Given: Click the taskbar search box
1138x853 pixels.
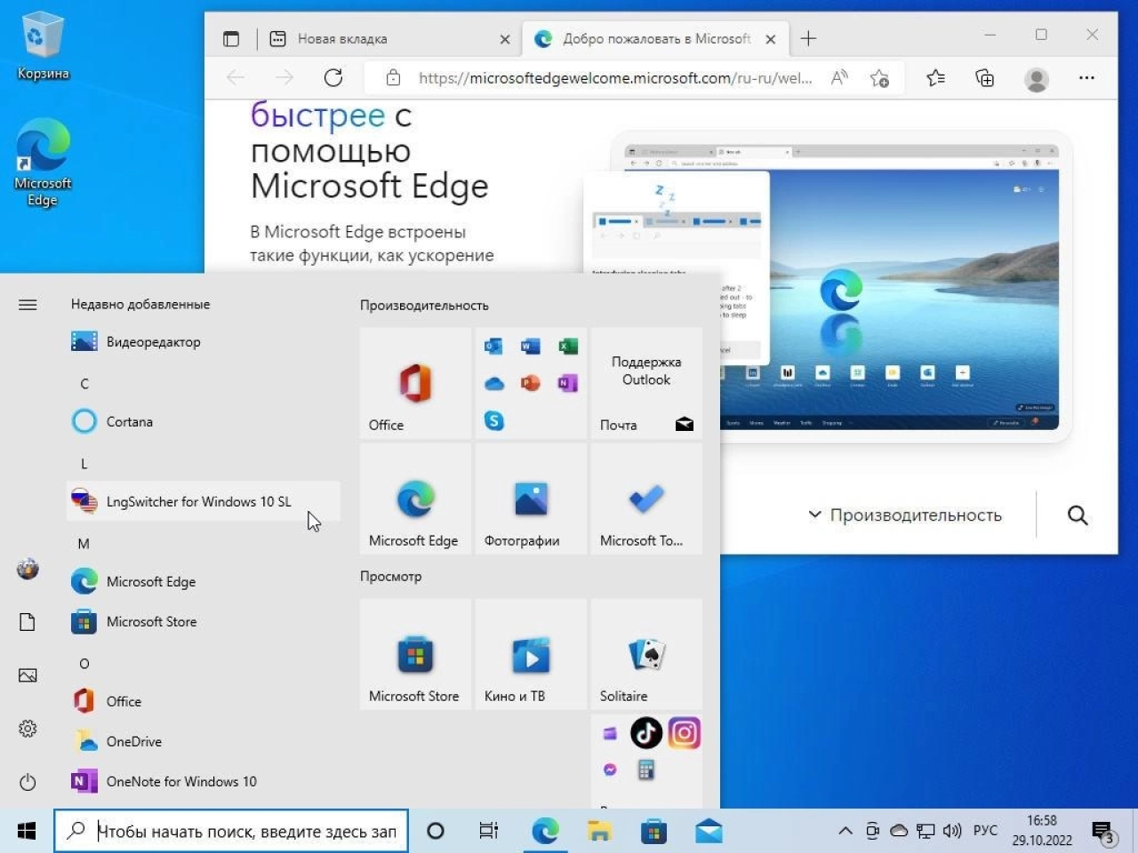Looking at the screenshot, I should coord(231,831).
